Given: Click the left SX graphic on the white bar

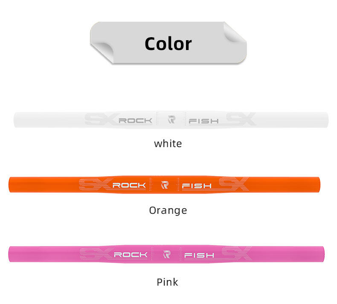Looking at the screenshot, I should [100, 120].
